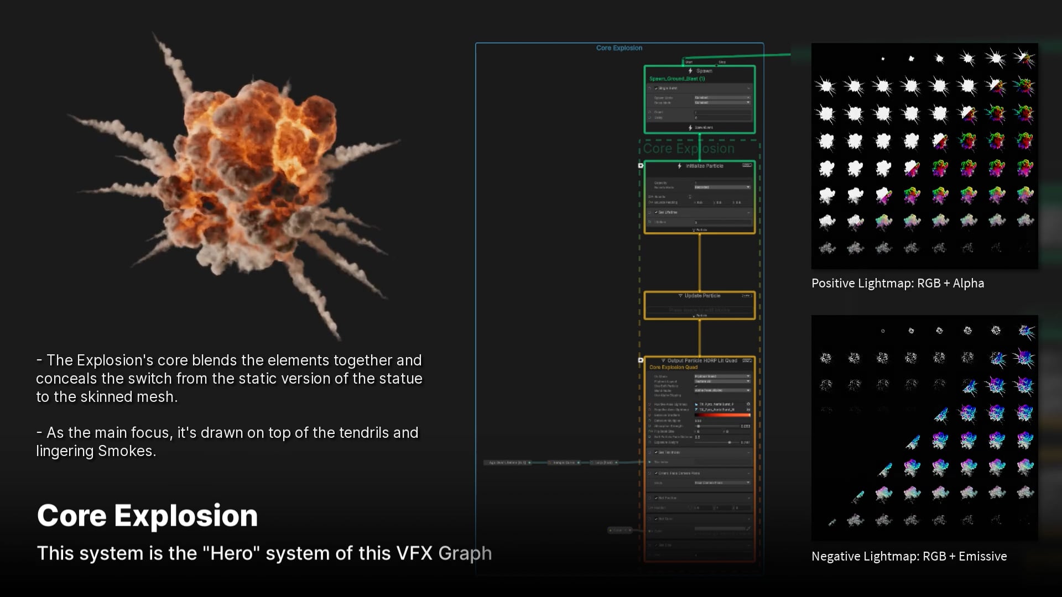The width and height of the screenshot is (1062, 597).
Task: Click the Particle output port under Update Particle
Action: pyautogui.click(x=694, y=315)
